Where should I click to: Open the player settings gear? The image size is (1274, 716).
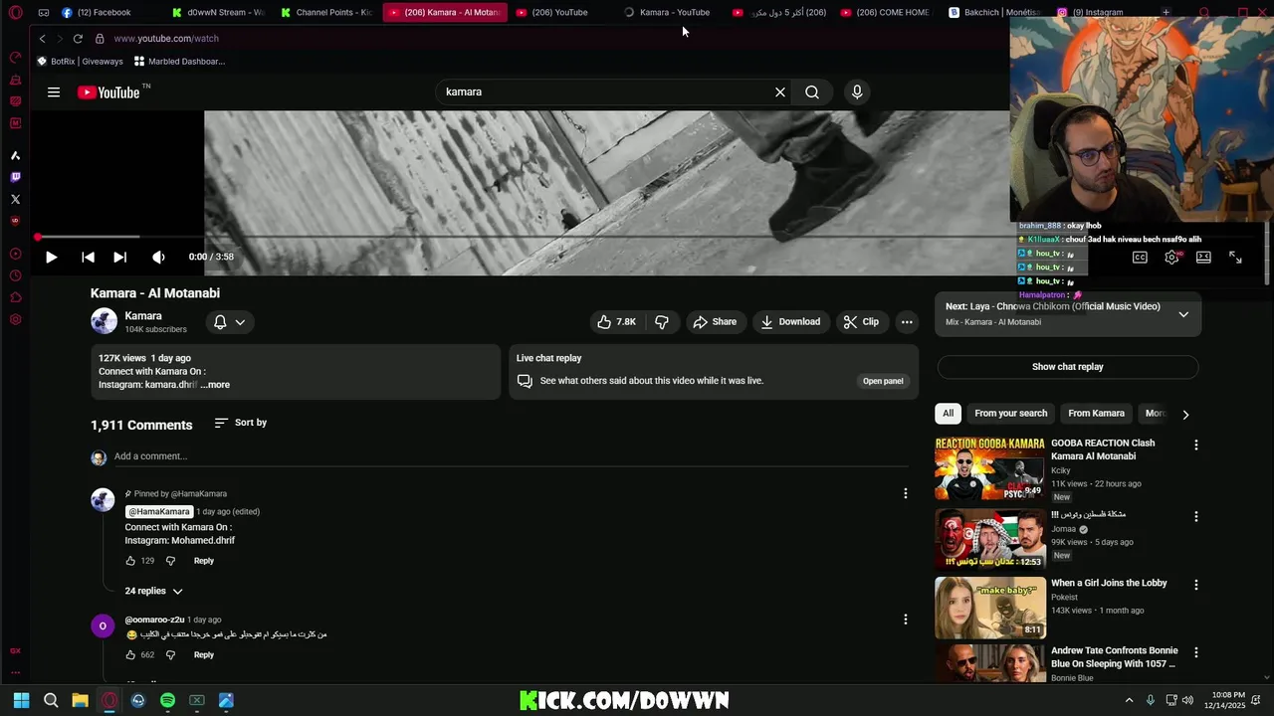pyautogui.click(x=1171, y=258)
